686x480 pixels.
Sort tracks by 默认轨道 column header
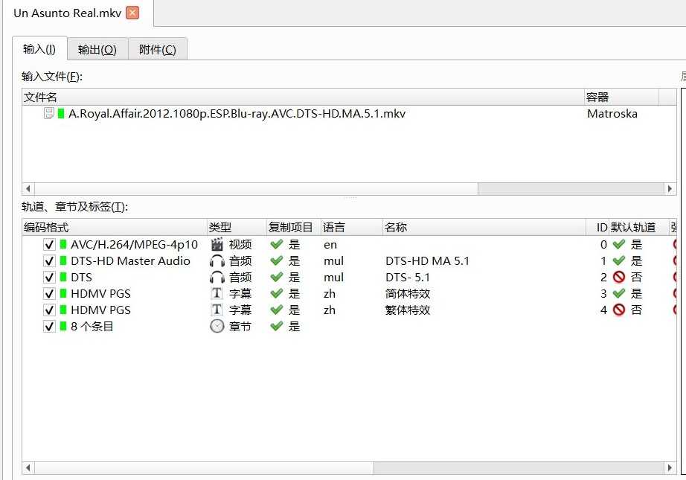pyautogui.click(x=638, y=228)
